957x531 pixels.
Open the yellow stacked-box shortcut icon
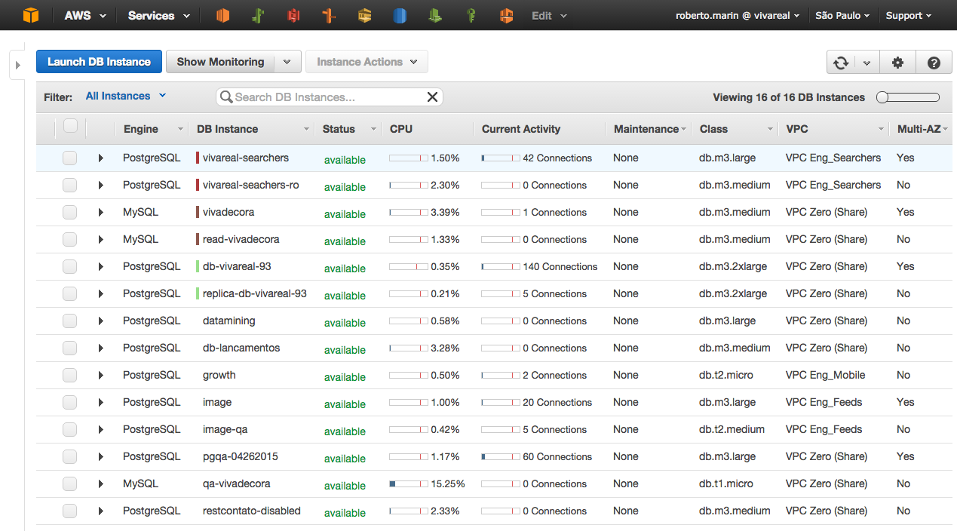[364, 15]
